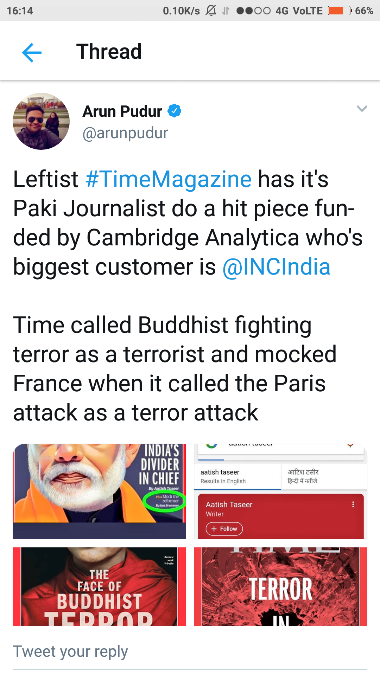Focus the "Tweet your reply" field

tap(190, 651)
